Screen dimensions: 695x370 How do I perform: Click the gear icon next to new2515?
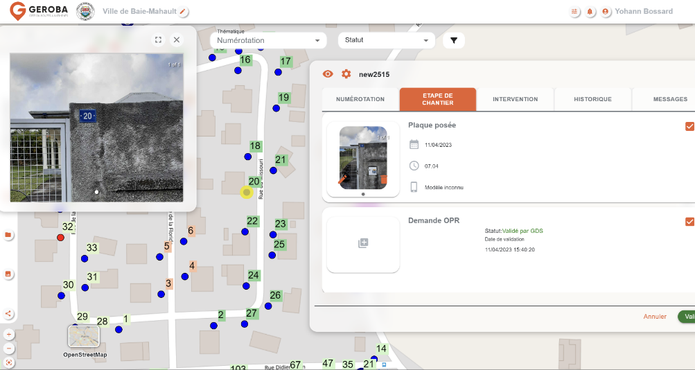[x=346, y=74]
